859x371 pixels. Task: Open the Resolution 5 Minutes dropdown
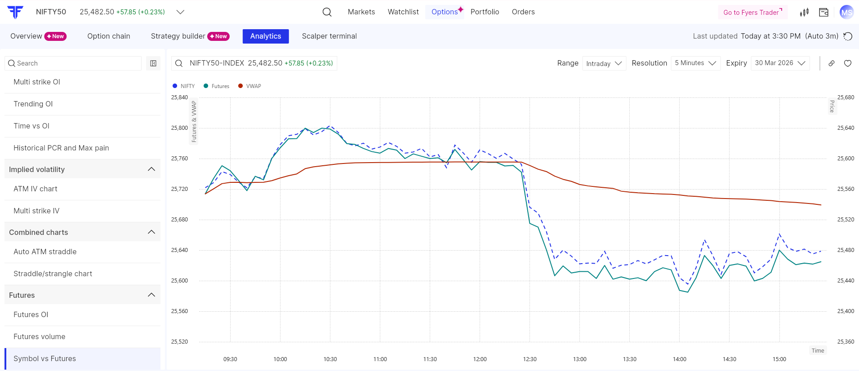(695, 63)
